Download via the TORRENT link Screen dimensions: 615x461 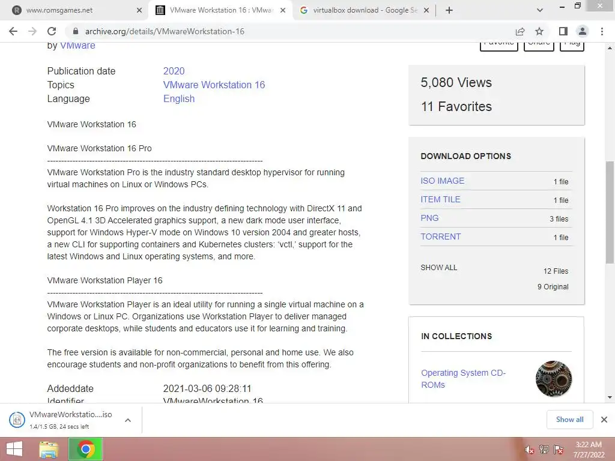tap(440, 237)
